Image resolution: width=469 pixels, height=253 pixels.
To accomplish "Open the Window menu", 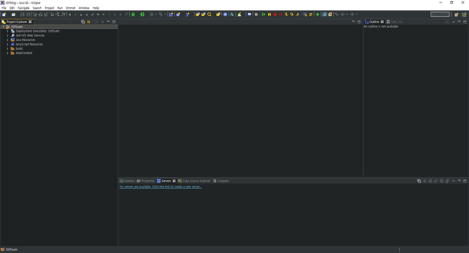I will point(84,8).
